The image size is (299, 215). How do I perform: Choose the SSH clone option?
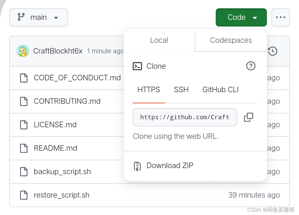(181, 90)
